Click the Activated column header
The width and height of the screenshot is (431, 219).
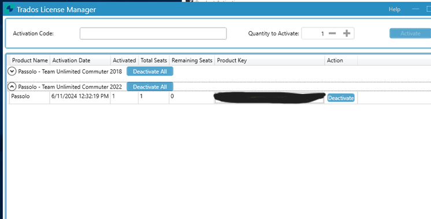[124, 61]
